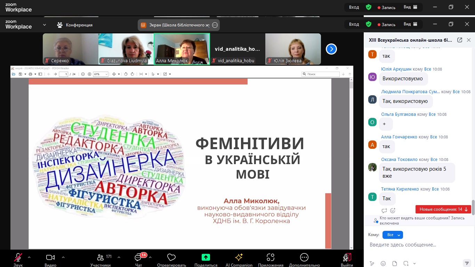Jump to new messages via red button
Image resolution: width=475 pixels, height=267 pixels.
click(x=443, y=209)
